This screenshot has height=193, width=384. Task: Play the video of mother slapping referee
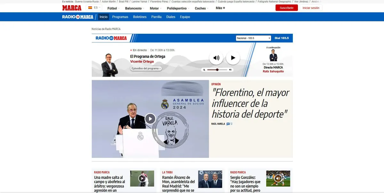click(142, 178)
